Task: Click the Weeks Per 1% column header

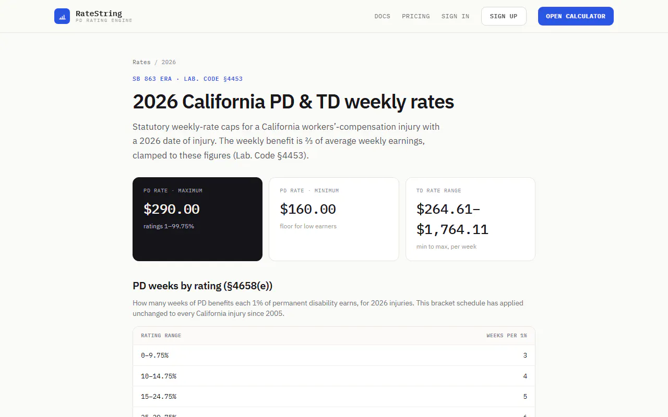Action: [x=507, y=336]
